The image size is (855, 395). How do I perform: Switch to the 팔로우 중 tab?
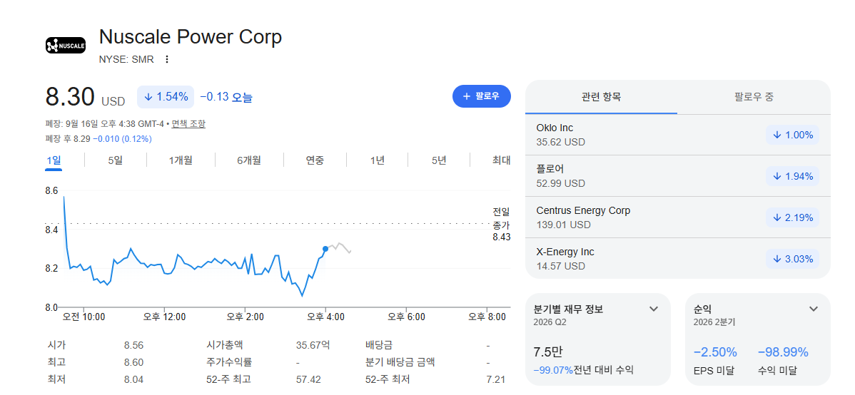(x=754, y=97)
